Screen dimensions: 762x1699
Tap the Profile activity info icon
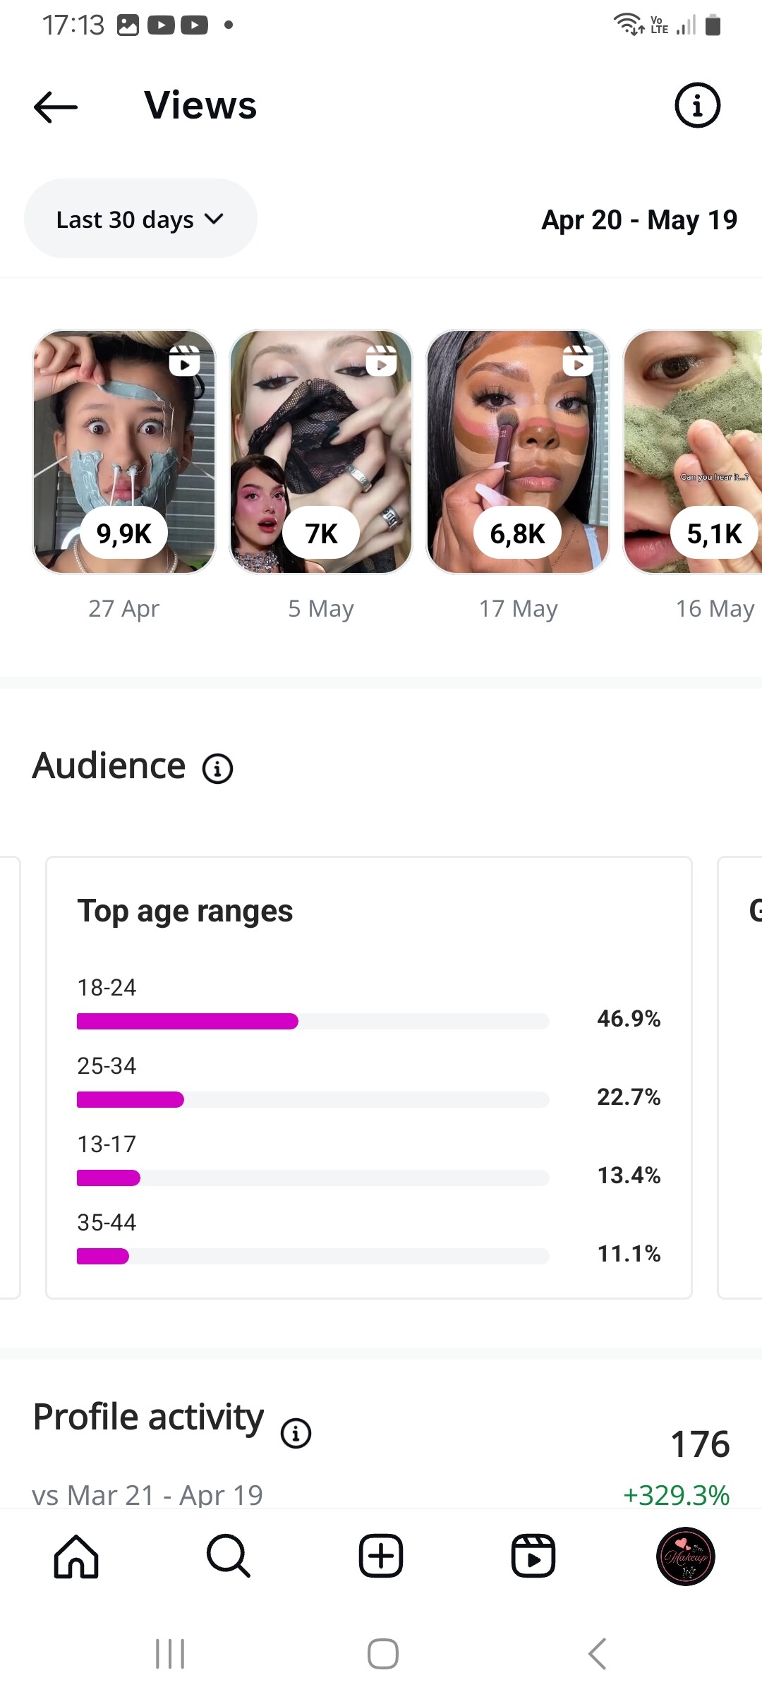coord(296,1433)
